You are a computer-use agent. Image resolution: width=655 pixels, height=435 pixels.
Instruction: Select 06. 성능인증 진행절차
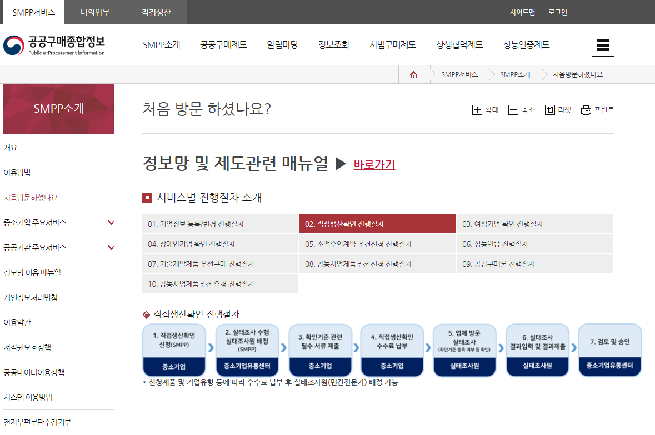click(x=534, y=244)
